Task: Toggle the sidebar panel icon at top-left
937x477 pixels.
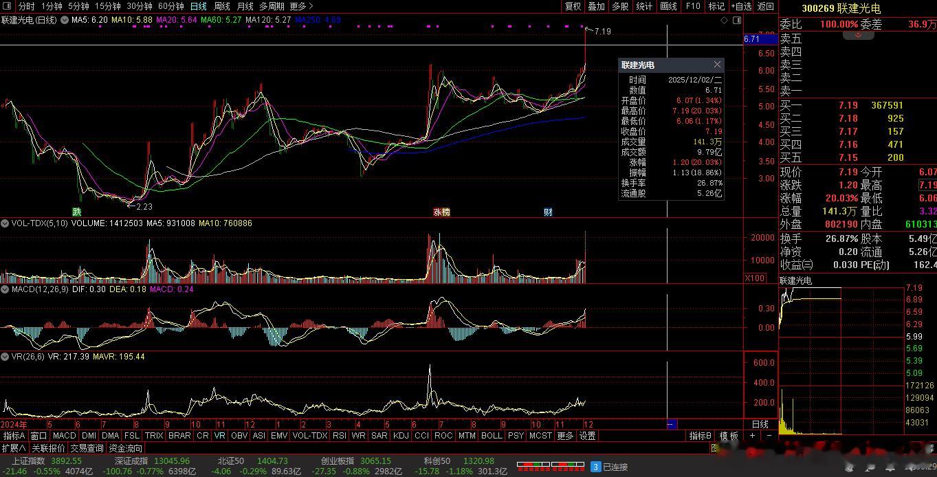Action: coord(8,6)
